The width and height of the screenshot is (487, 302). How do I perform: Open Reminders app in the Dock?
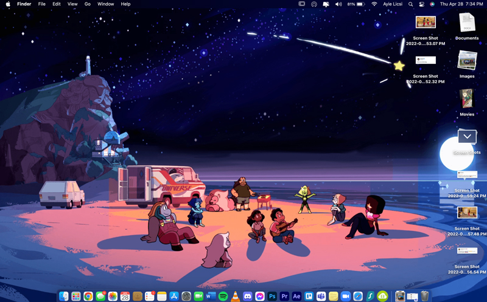[149, 296]
